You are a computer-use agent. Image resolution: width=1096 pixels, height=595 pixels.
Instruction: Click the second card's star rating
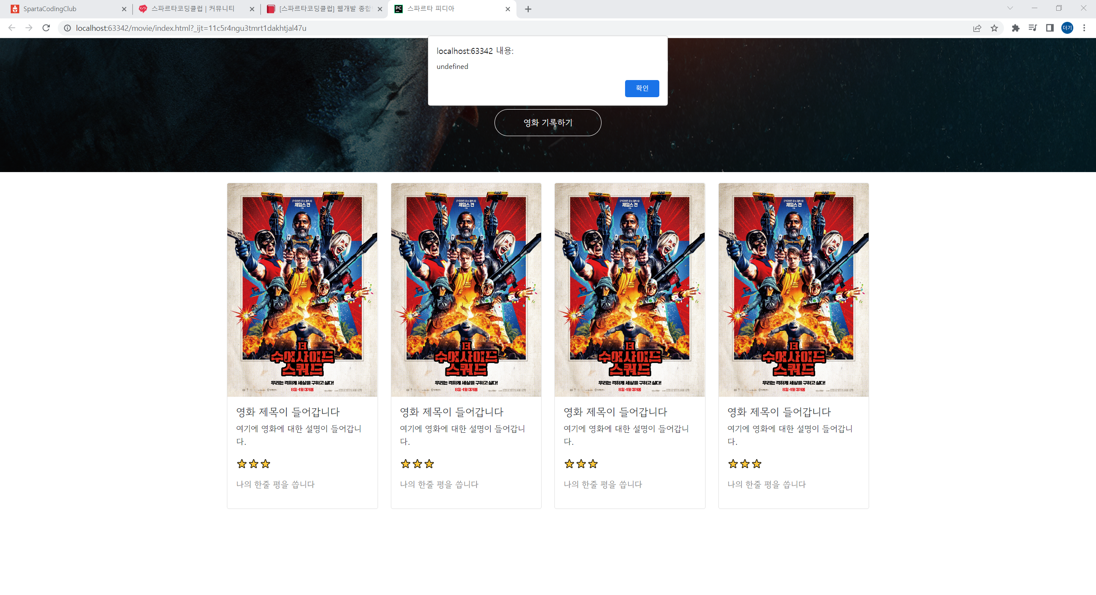point(417,464)
